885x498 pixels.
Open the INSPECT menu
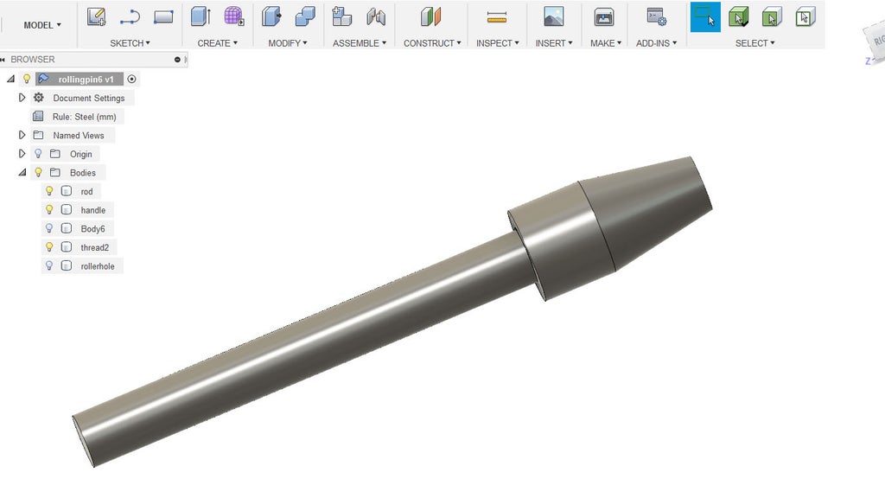497,43
